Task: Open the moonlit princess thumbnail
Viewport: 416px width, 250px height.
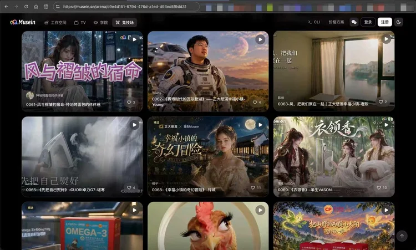Action: pyautogui.click(x=208, y=157)
